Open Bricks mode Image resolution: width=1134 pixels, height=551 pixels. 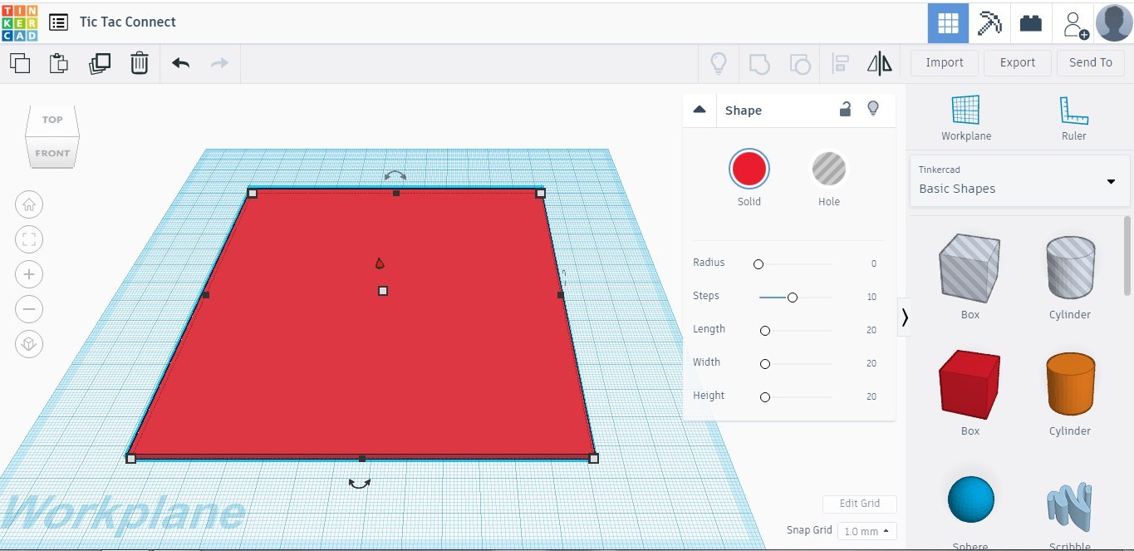[1031, 23]
